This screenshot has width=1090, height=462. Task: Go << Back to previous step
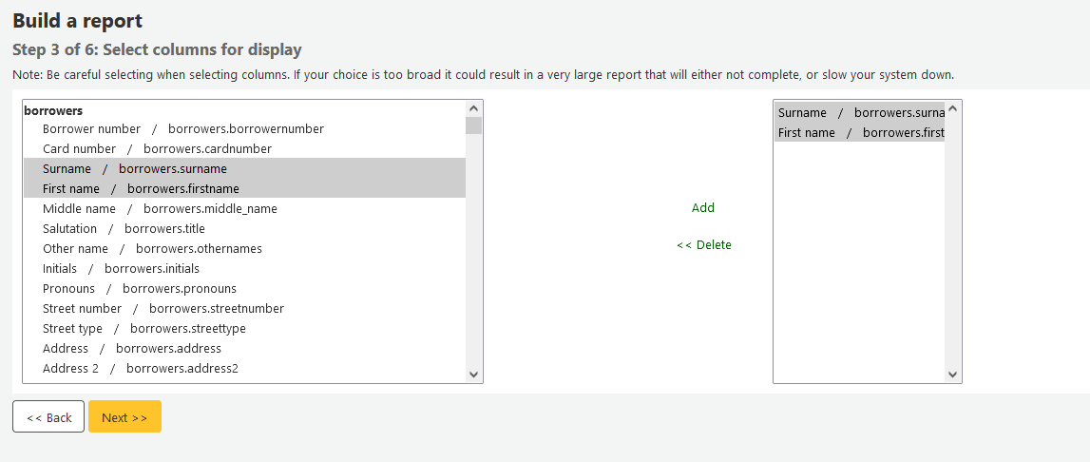click(48, 417)
